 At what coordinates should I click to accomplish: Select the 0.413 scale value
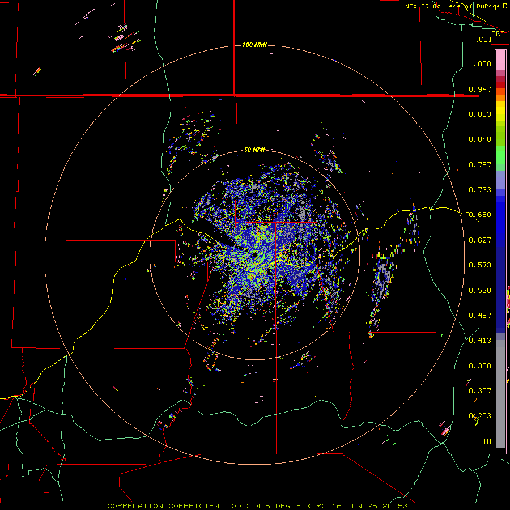pyautogui.click(x=480, y=341)
